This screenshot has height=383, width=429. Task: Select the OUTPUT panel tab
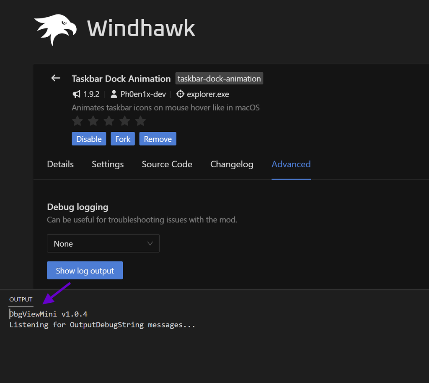[21, 299]
